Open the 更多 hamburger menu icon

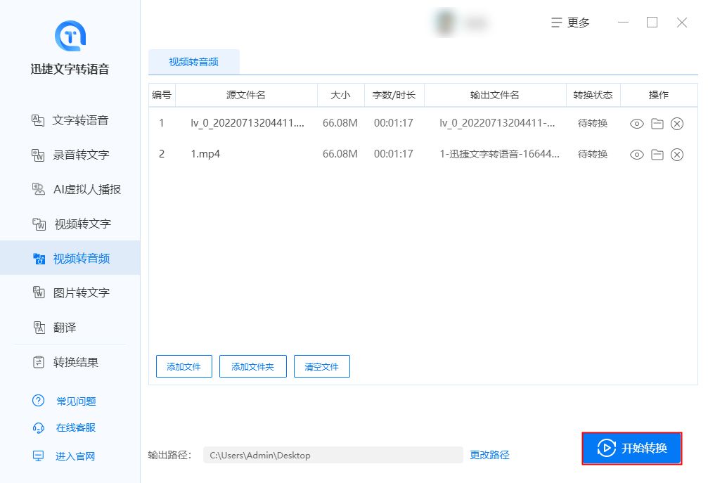tap(556, 22)
